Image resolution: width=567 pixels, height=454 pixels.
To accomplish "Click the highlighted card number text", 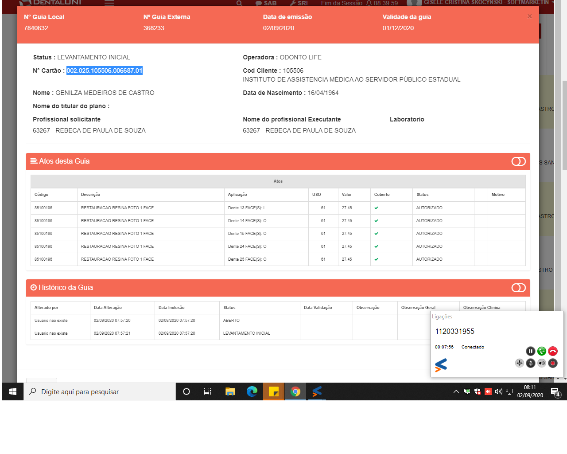I will point(105,70).
